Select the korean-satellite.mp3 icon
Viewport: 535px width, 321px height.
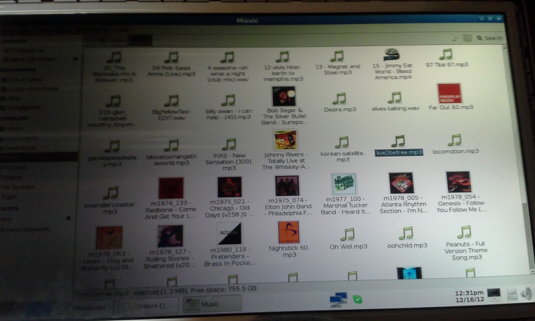tap(342, 142)
